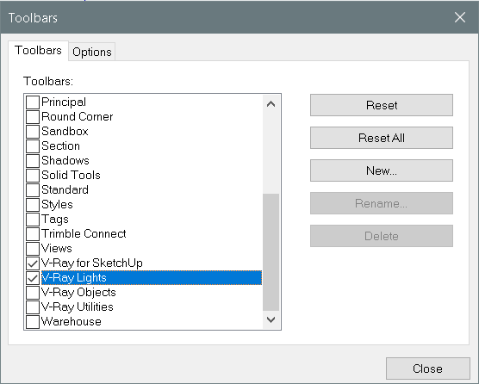Click the Reset All button
The image size is (479, 384).
pos(382,138)
